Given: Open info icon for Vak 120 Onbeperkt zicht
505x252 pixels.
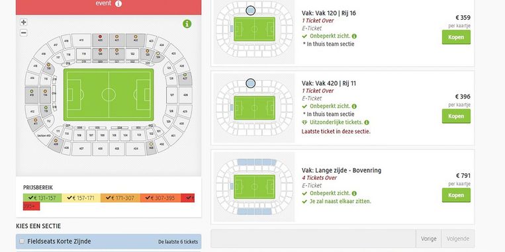Looking at the screenshot, I should (354, 36).
